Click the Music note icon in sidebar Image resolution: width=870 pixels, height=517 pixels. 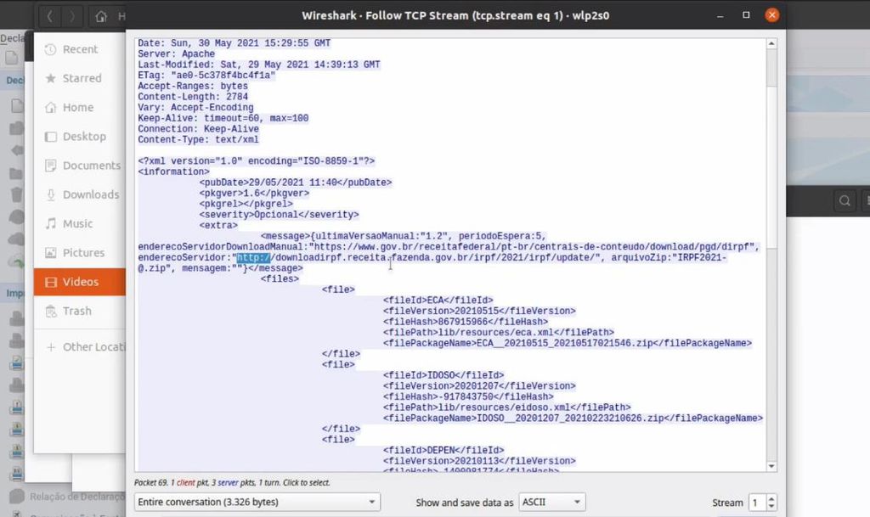tap(50, 224)
